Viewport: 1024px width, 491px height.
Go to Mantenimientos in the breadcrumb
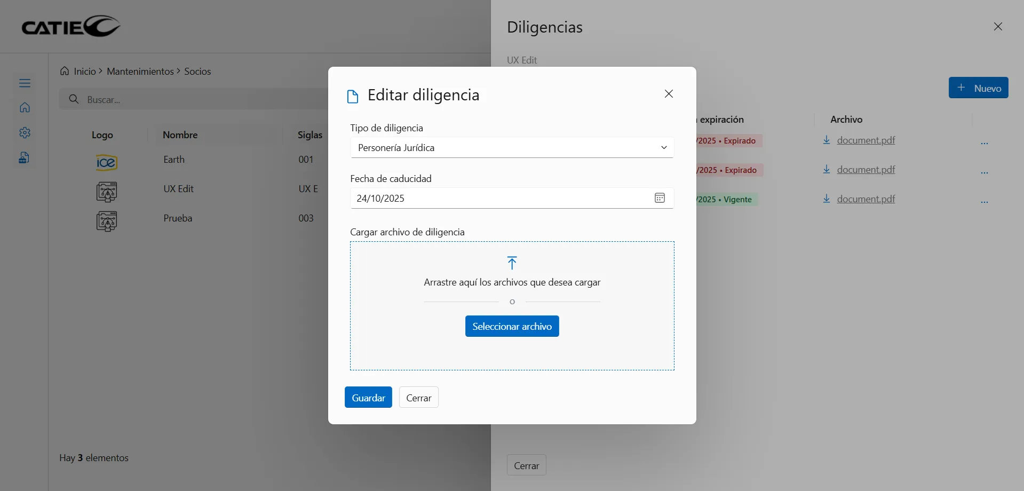click(x=140, y=72)
